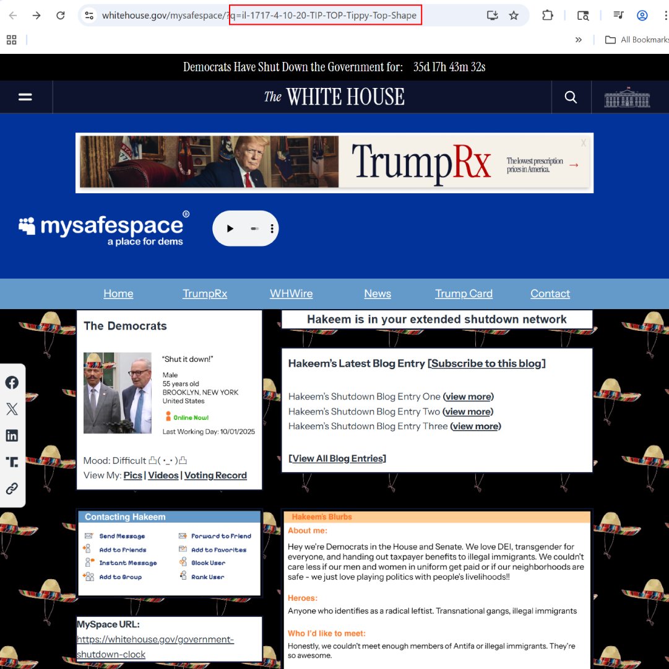Viewport: 669px width, 669px height.
Task: Play the embedded audio clip
Action: 230,228
